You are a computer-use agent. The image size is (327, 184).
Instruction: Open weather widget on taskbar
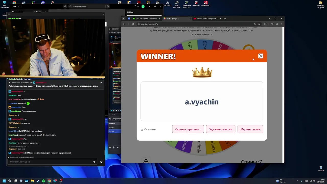pos(281,181)
